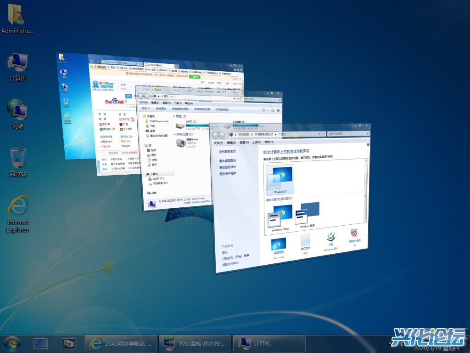The image size is (470, 353).
Task: Open 工具(T) menu in Personalization window
Action: [257, 142]
